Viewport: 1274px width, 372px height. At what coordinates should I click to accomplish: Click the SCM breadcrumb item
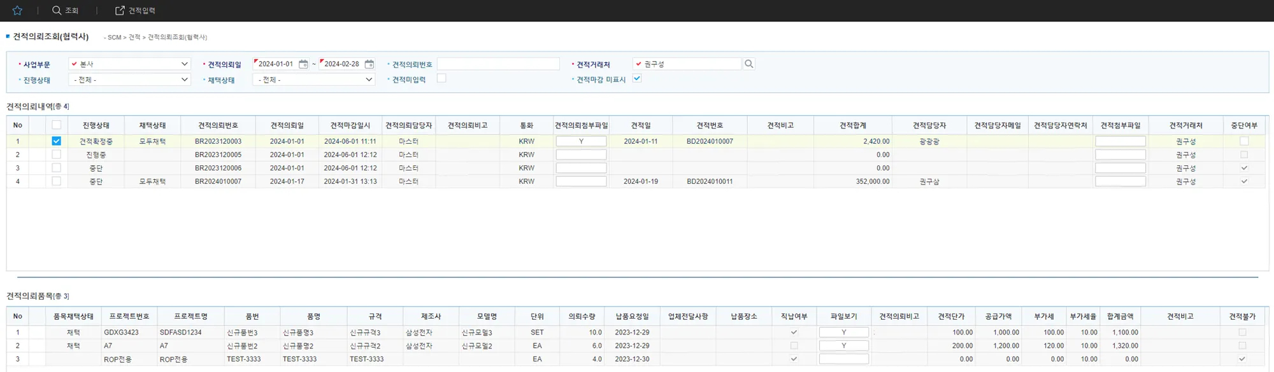click(x=114, y=38)
